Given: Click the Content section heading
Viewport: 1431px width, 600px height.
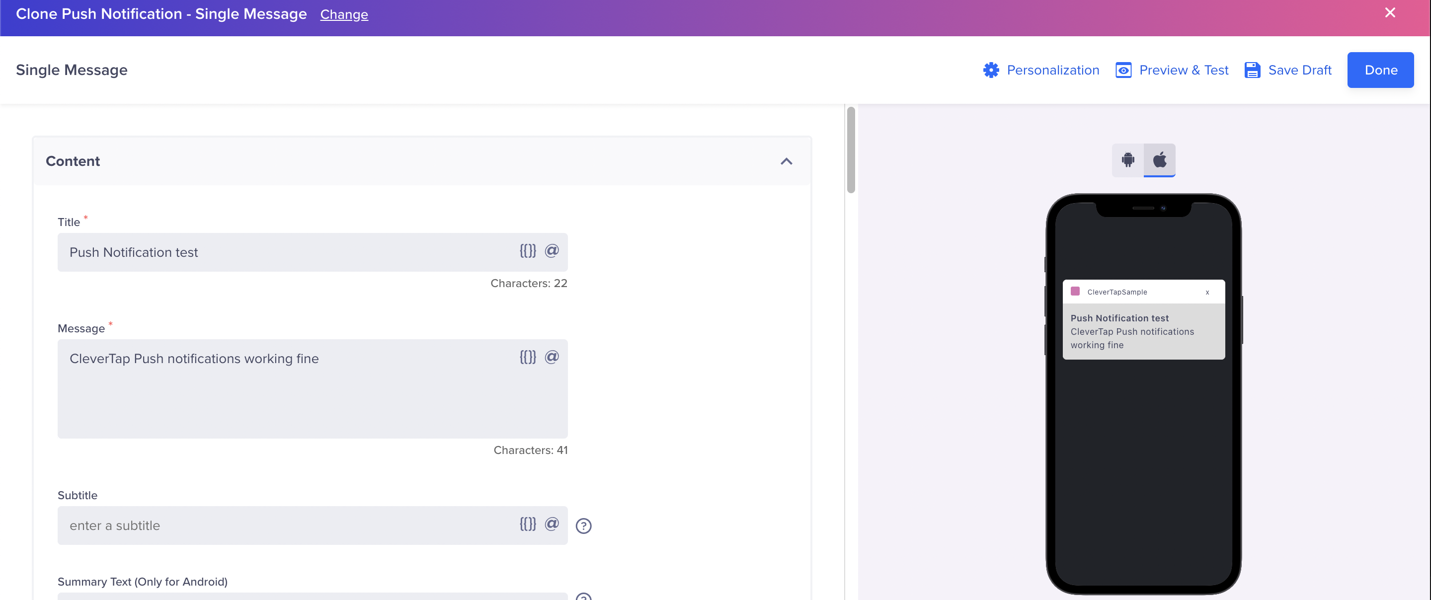Looking at the screenshot, I should tap(73, 161).
